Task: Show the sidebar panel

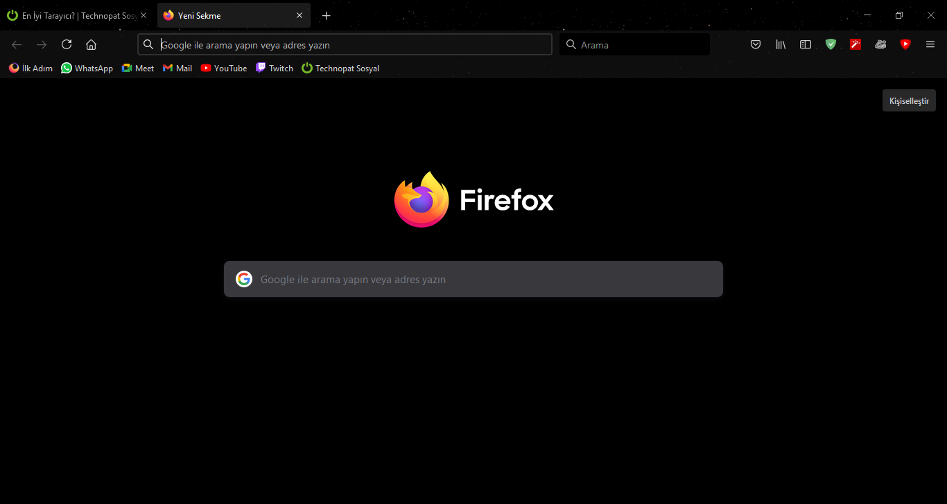Action: [x=806, y=44]
